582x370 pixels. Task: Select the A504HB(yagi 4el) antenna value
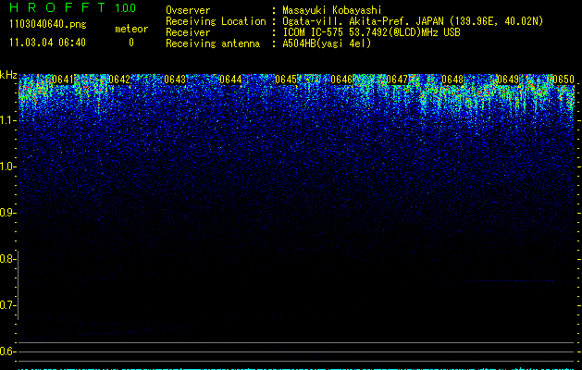pyautogui.click(x=327, y=43)
